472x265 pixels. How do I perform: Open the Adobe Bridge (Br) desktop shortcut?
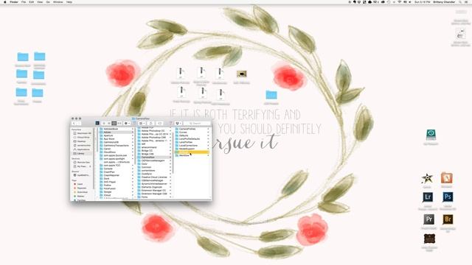click(448, 219)
